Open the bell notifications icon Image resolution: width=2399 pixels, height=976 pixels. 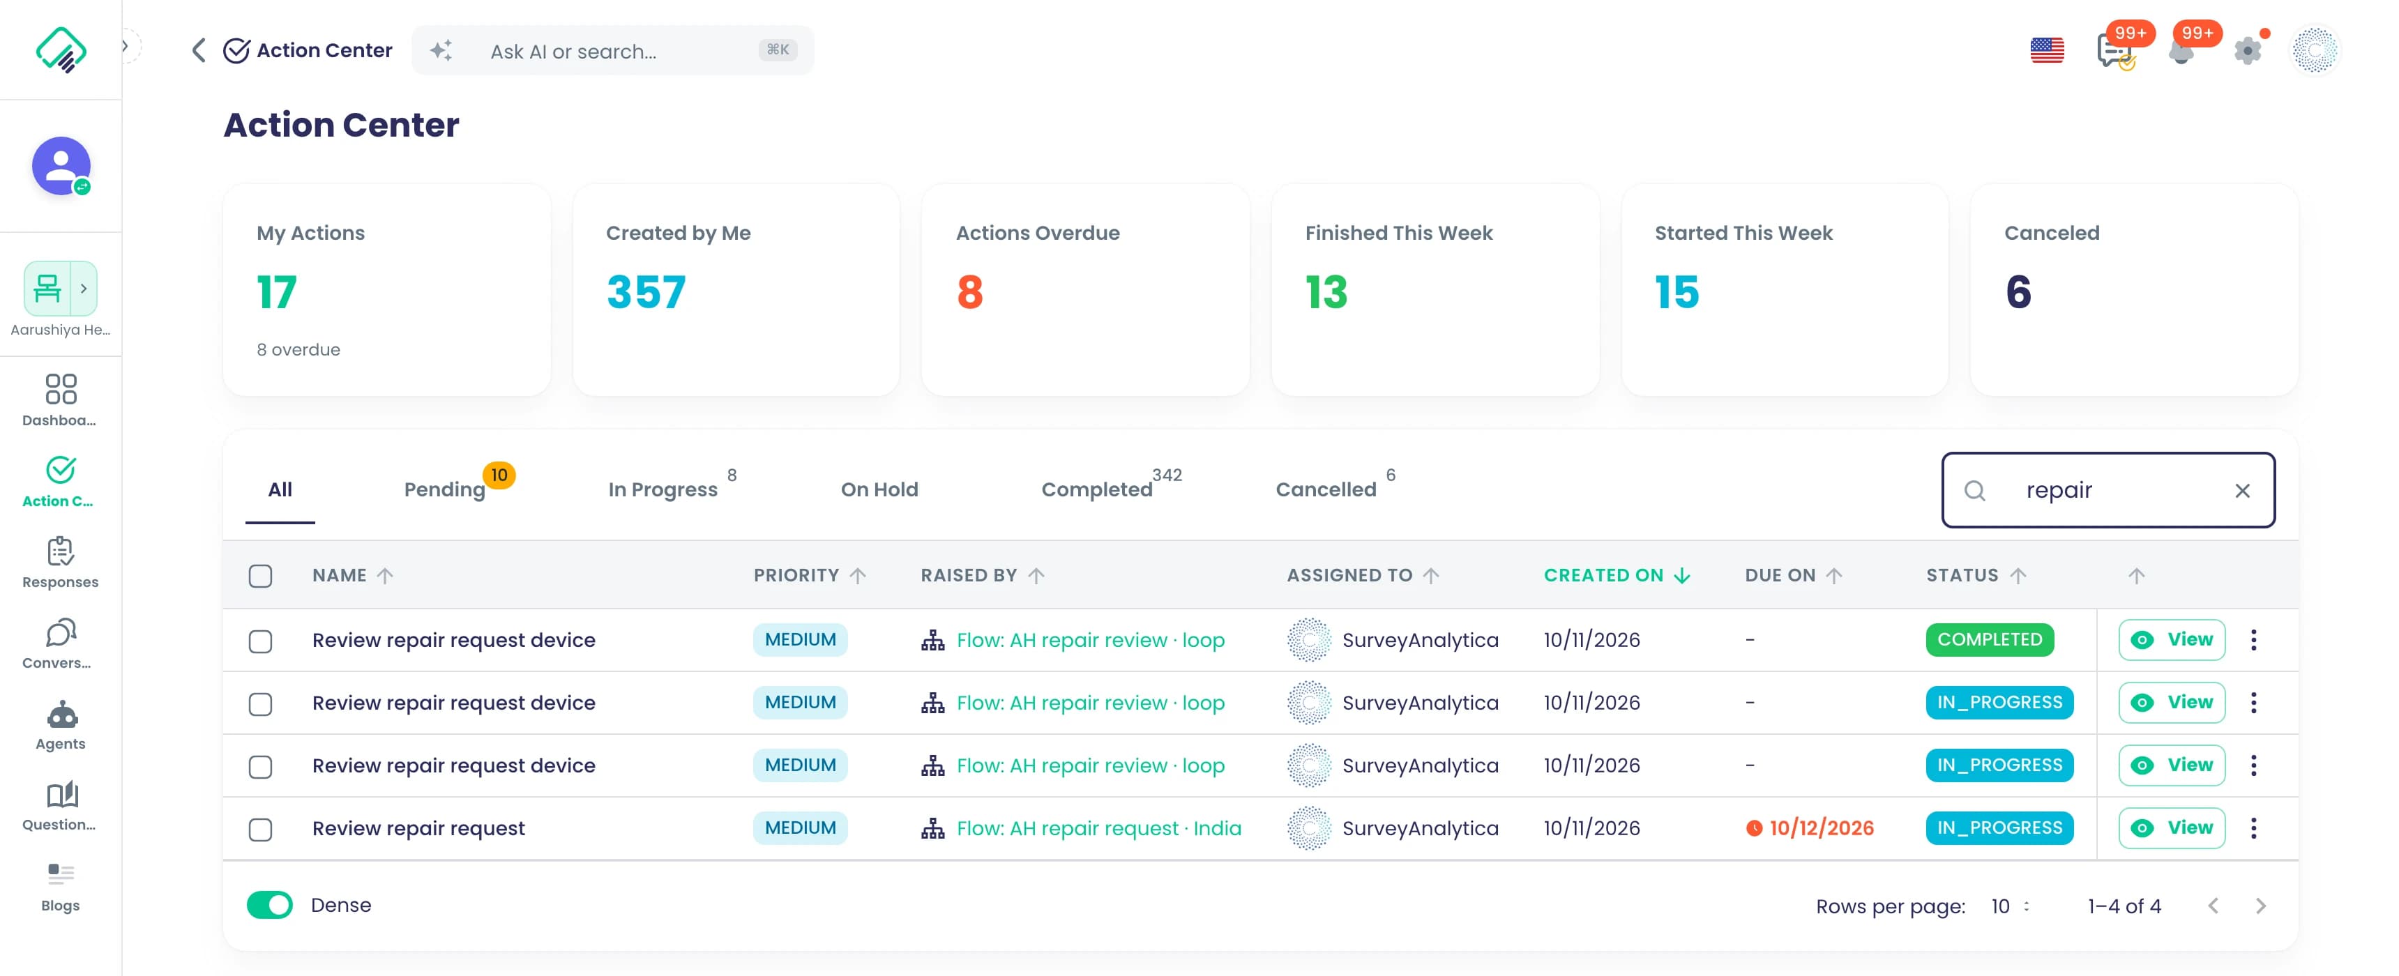click(2180, 51)
